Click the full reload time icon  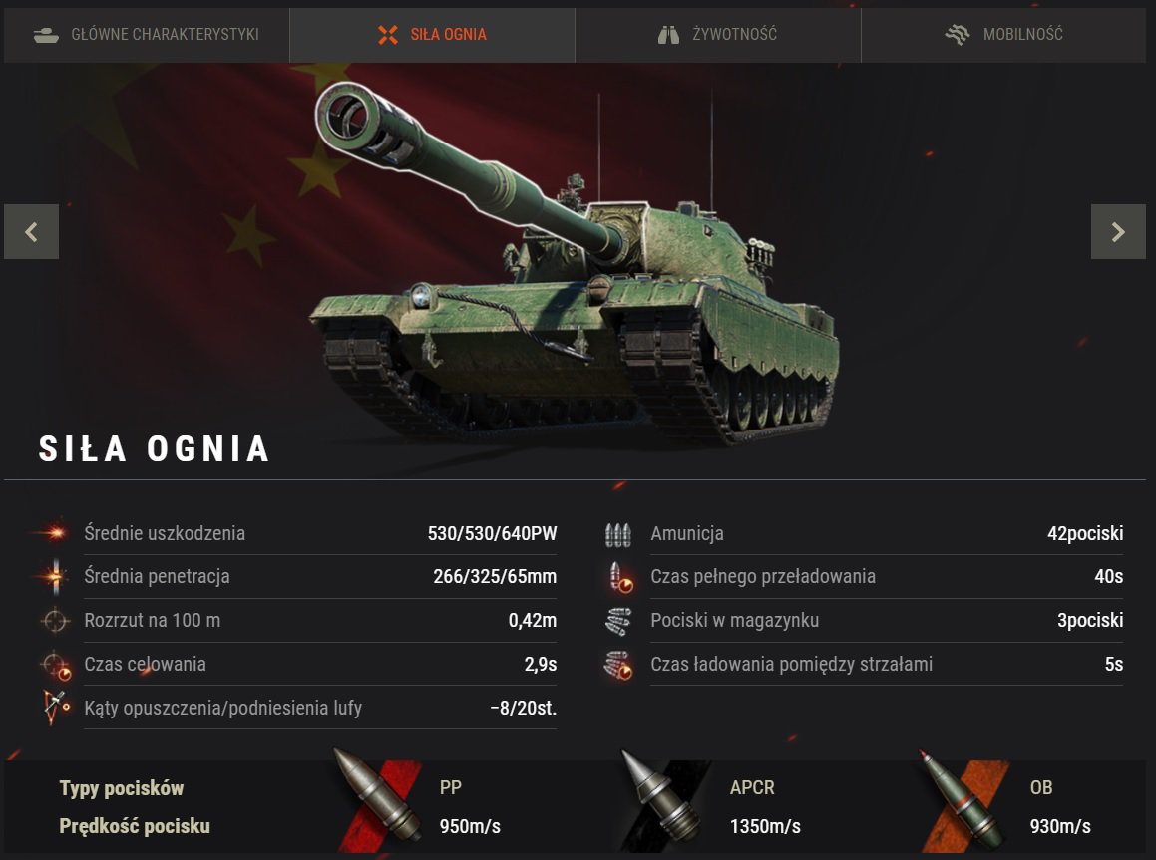[x=620, y=577]
